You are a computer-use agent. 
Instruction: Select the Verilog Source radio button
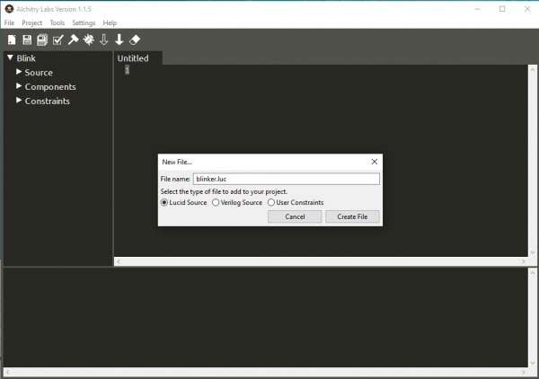tap(216, 203)
